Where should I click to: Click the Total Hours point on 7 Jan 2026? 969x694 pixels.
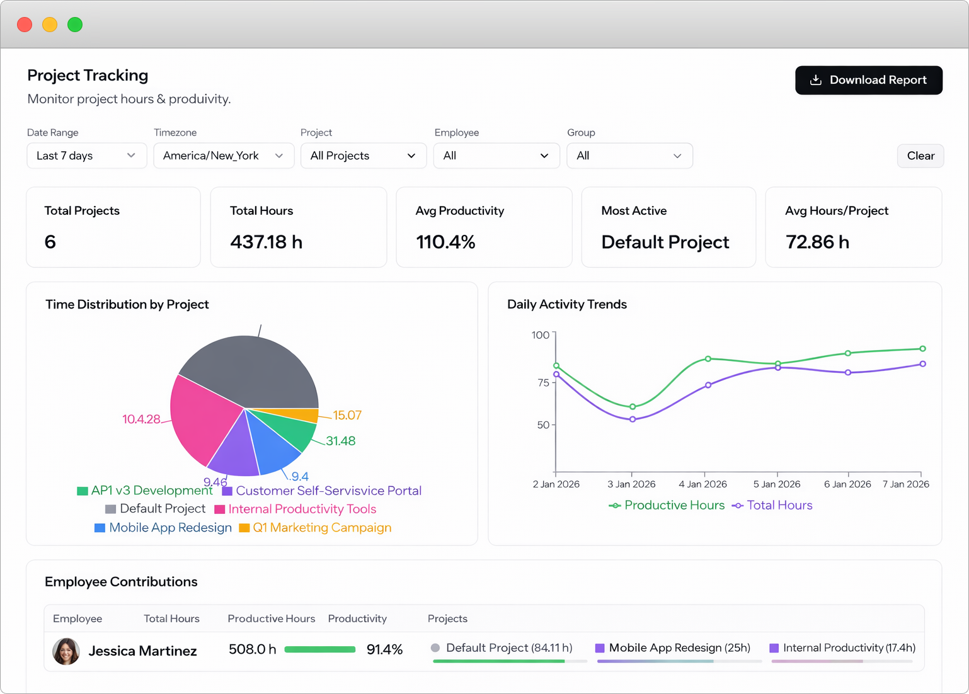point(922,363)
